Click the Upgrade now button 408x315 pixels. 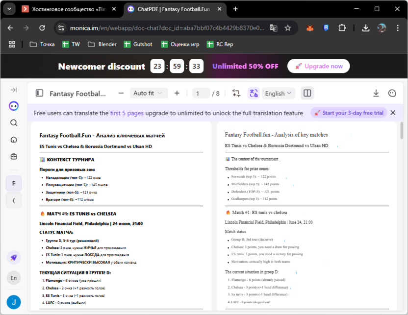(x=318, y=66)
